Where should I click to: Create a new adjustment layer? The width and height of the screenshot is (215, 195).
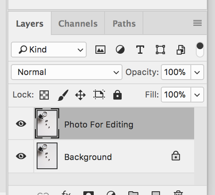111,193
